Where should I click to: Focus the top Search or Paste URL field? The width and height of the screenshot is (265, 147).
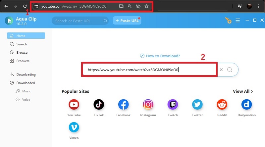(80, 21)
